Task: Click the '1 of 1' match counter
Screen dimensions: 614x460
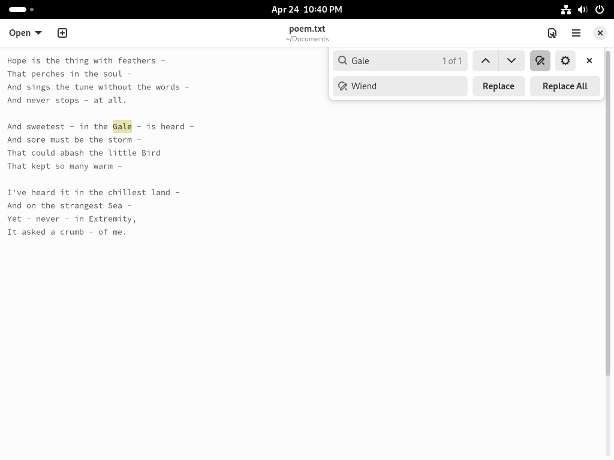Action: coord(452,60)
